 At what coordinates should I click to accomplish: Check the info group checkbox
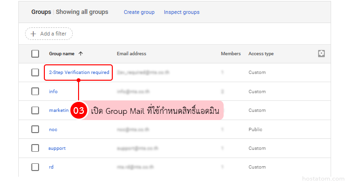35,91
